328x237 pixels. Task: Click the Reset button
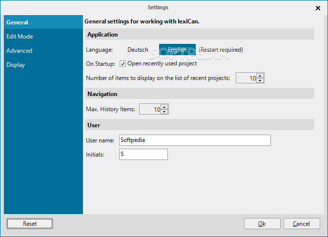point(30,224)
